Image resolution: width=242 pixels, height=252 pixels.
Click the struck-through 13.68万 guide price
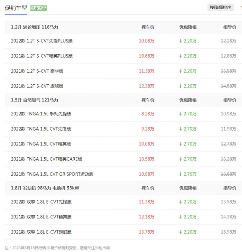click(x=229, y=174)
